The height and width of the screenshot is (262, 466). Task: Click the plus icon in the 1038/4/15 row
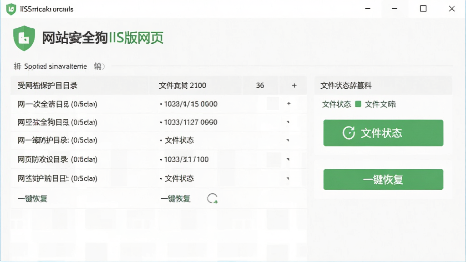(289, 104)
